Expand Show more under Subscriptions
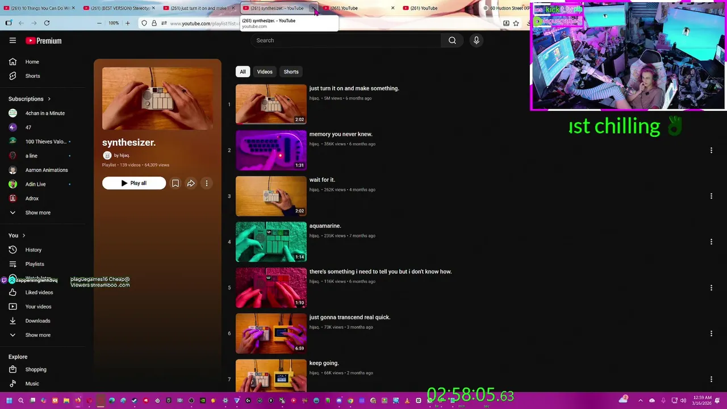727x409 pixels. click(37, 212)
